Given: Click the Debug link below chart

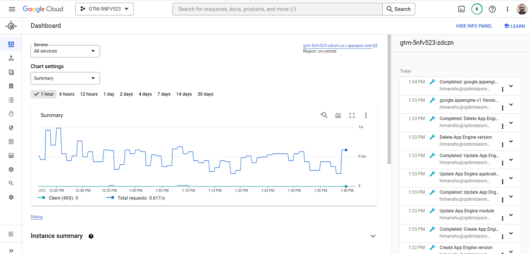Looking at the screenshot, I should (36, 217).
